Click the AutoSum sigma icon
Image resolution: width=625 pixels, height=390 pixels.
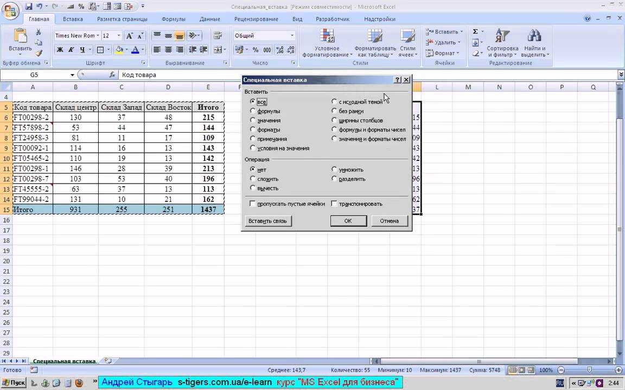[x=475, y=31]
